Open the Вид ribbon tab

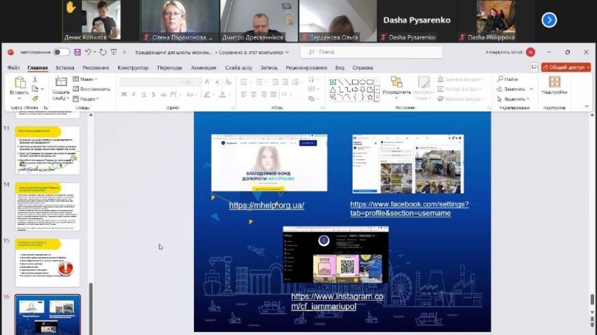point(339,68)
